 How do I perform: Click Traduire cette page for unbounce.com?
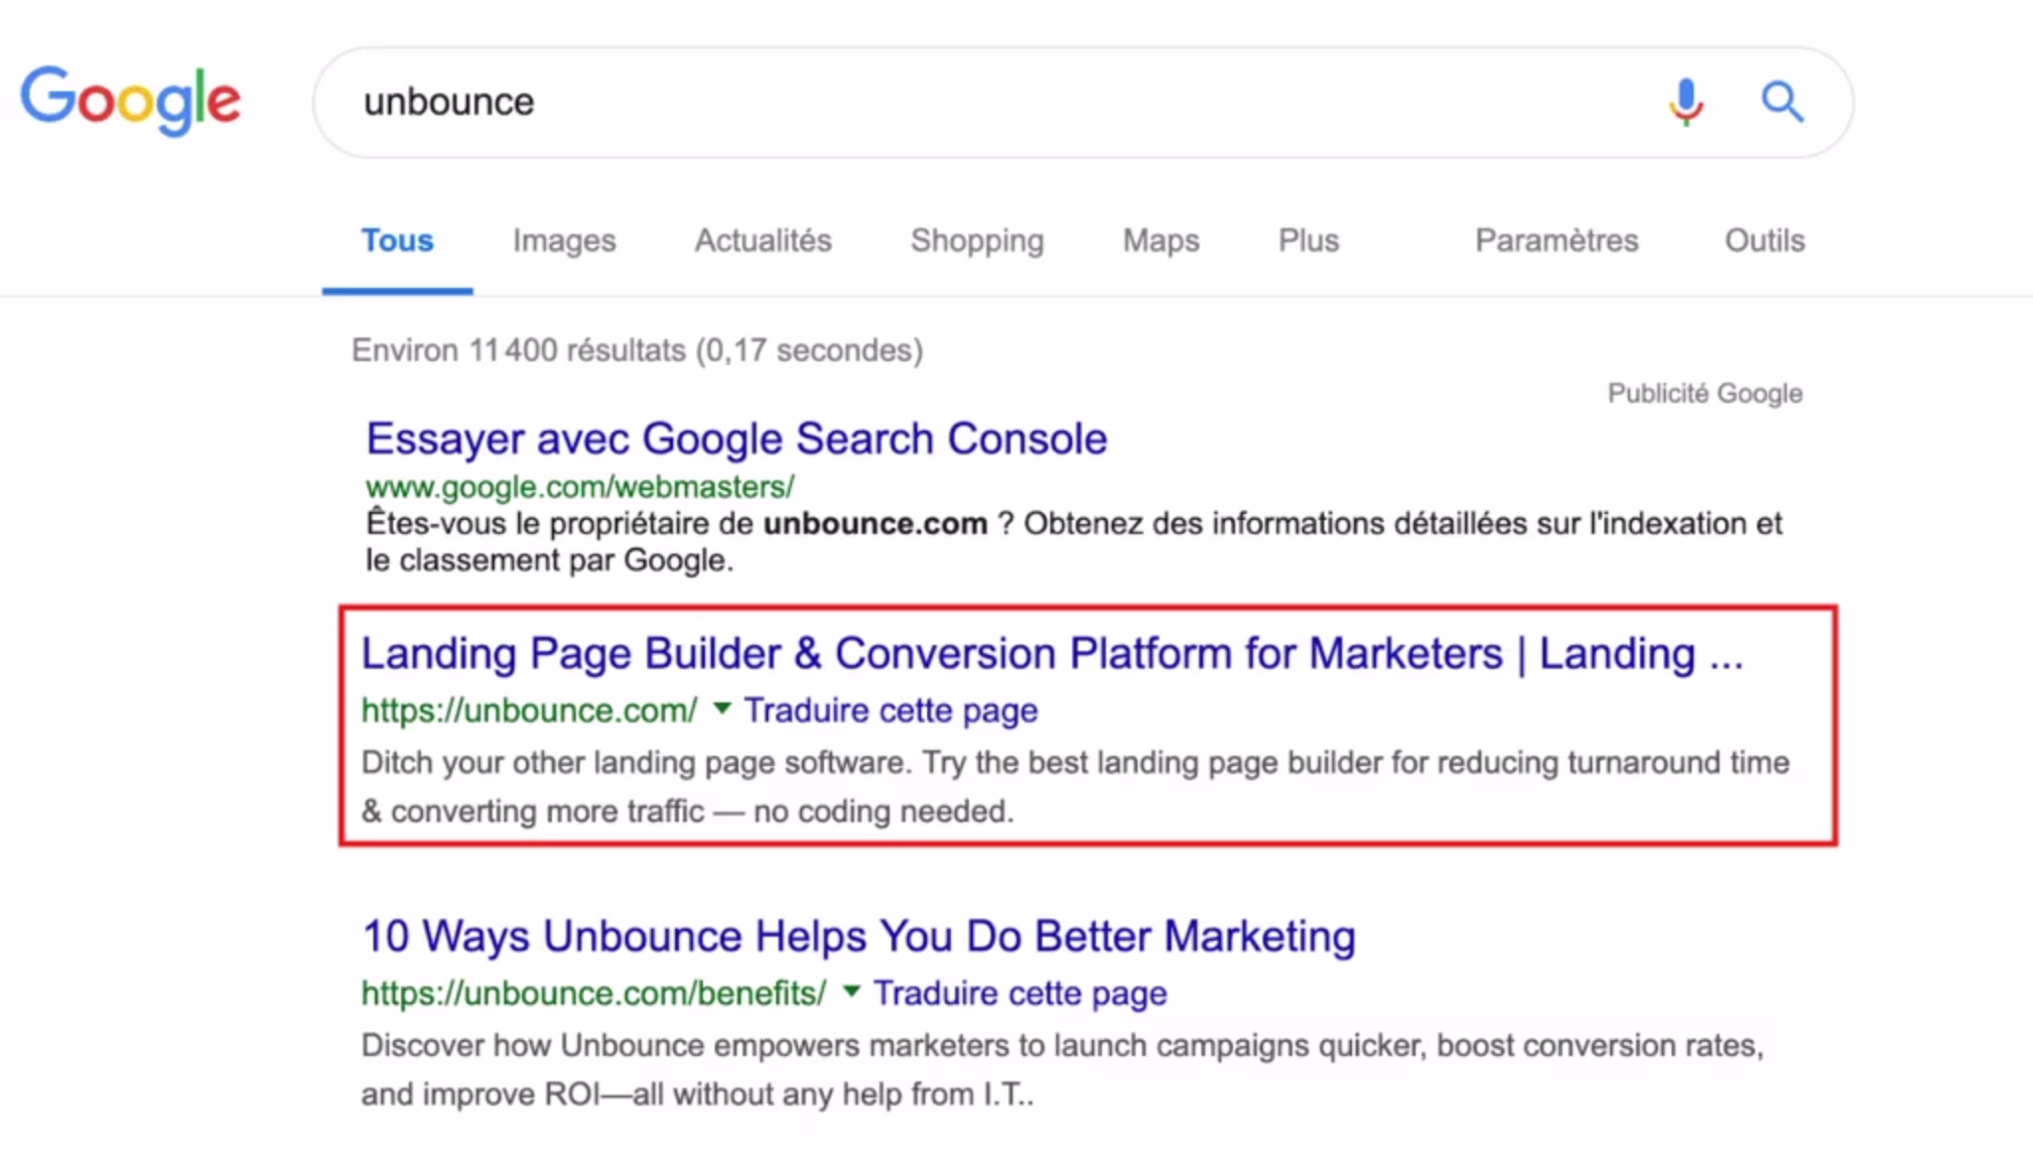(x=890, y=710)
